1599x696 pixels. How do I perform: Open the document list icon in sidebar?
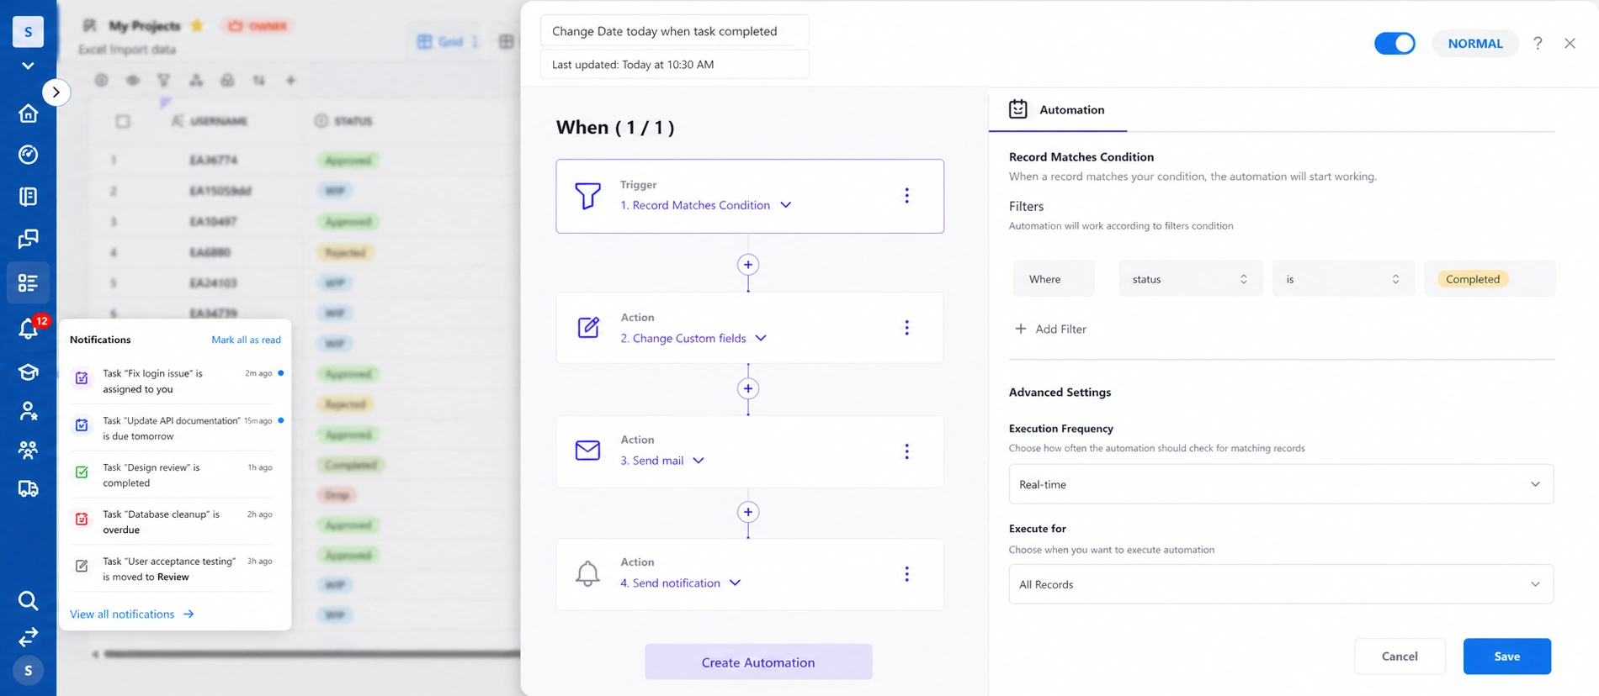28,197
